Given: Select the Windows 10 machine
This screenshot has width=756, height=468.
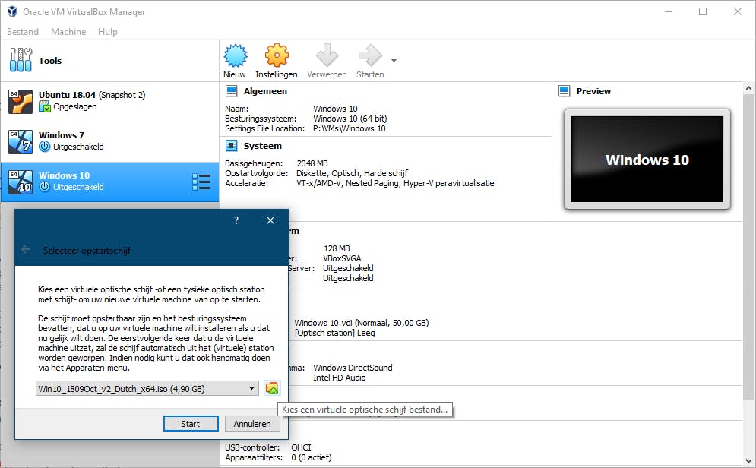Looking at the screenshot, I should 109,182.
